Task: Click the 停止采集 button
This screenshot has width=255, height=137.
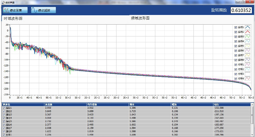Action: click(15, 10)
